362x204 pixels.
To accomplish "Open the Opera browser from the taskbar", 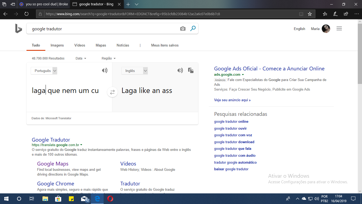I will pos(110,198).
